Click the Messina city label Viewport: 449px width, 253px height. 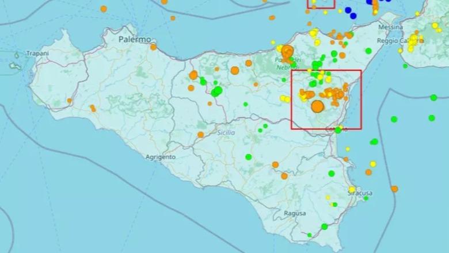(390, 28)
